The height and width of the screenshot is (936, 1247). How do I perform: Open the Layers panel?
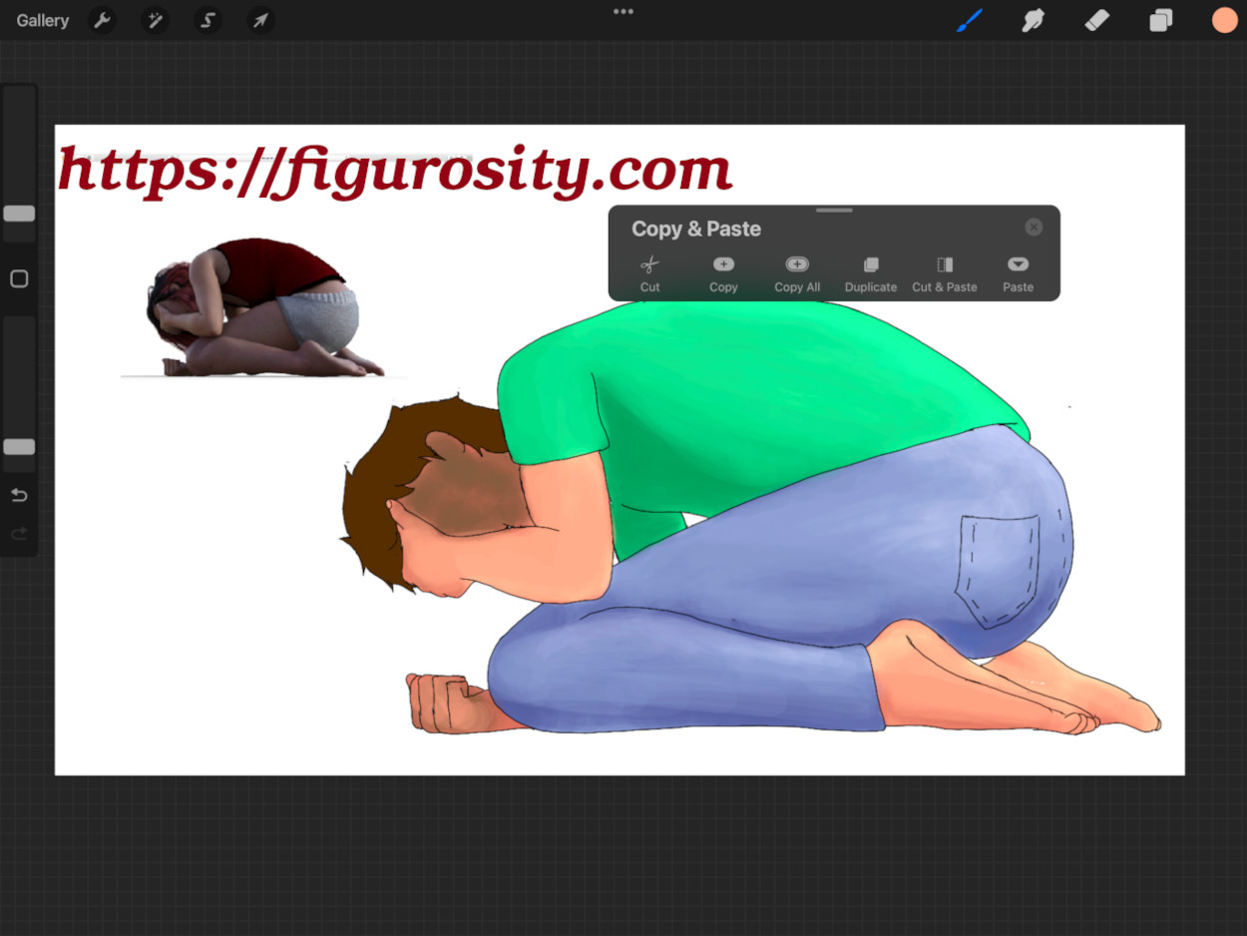point(1160,20)
